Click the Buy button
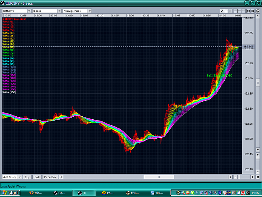Screen dimensions: 262x197 27,177
